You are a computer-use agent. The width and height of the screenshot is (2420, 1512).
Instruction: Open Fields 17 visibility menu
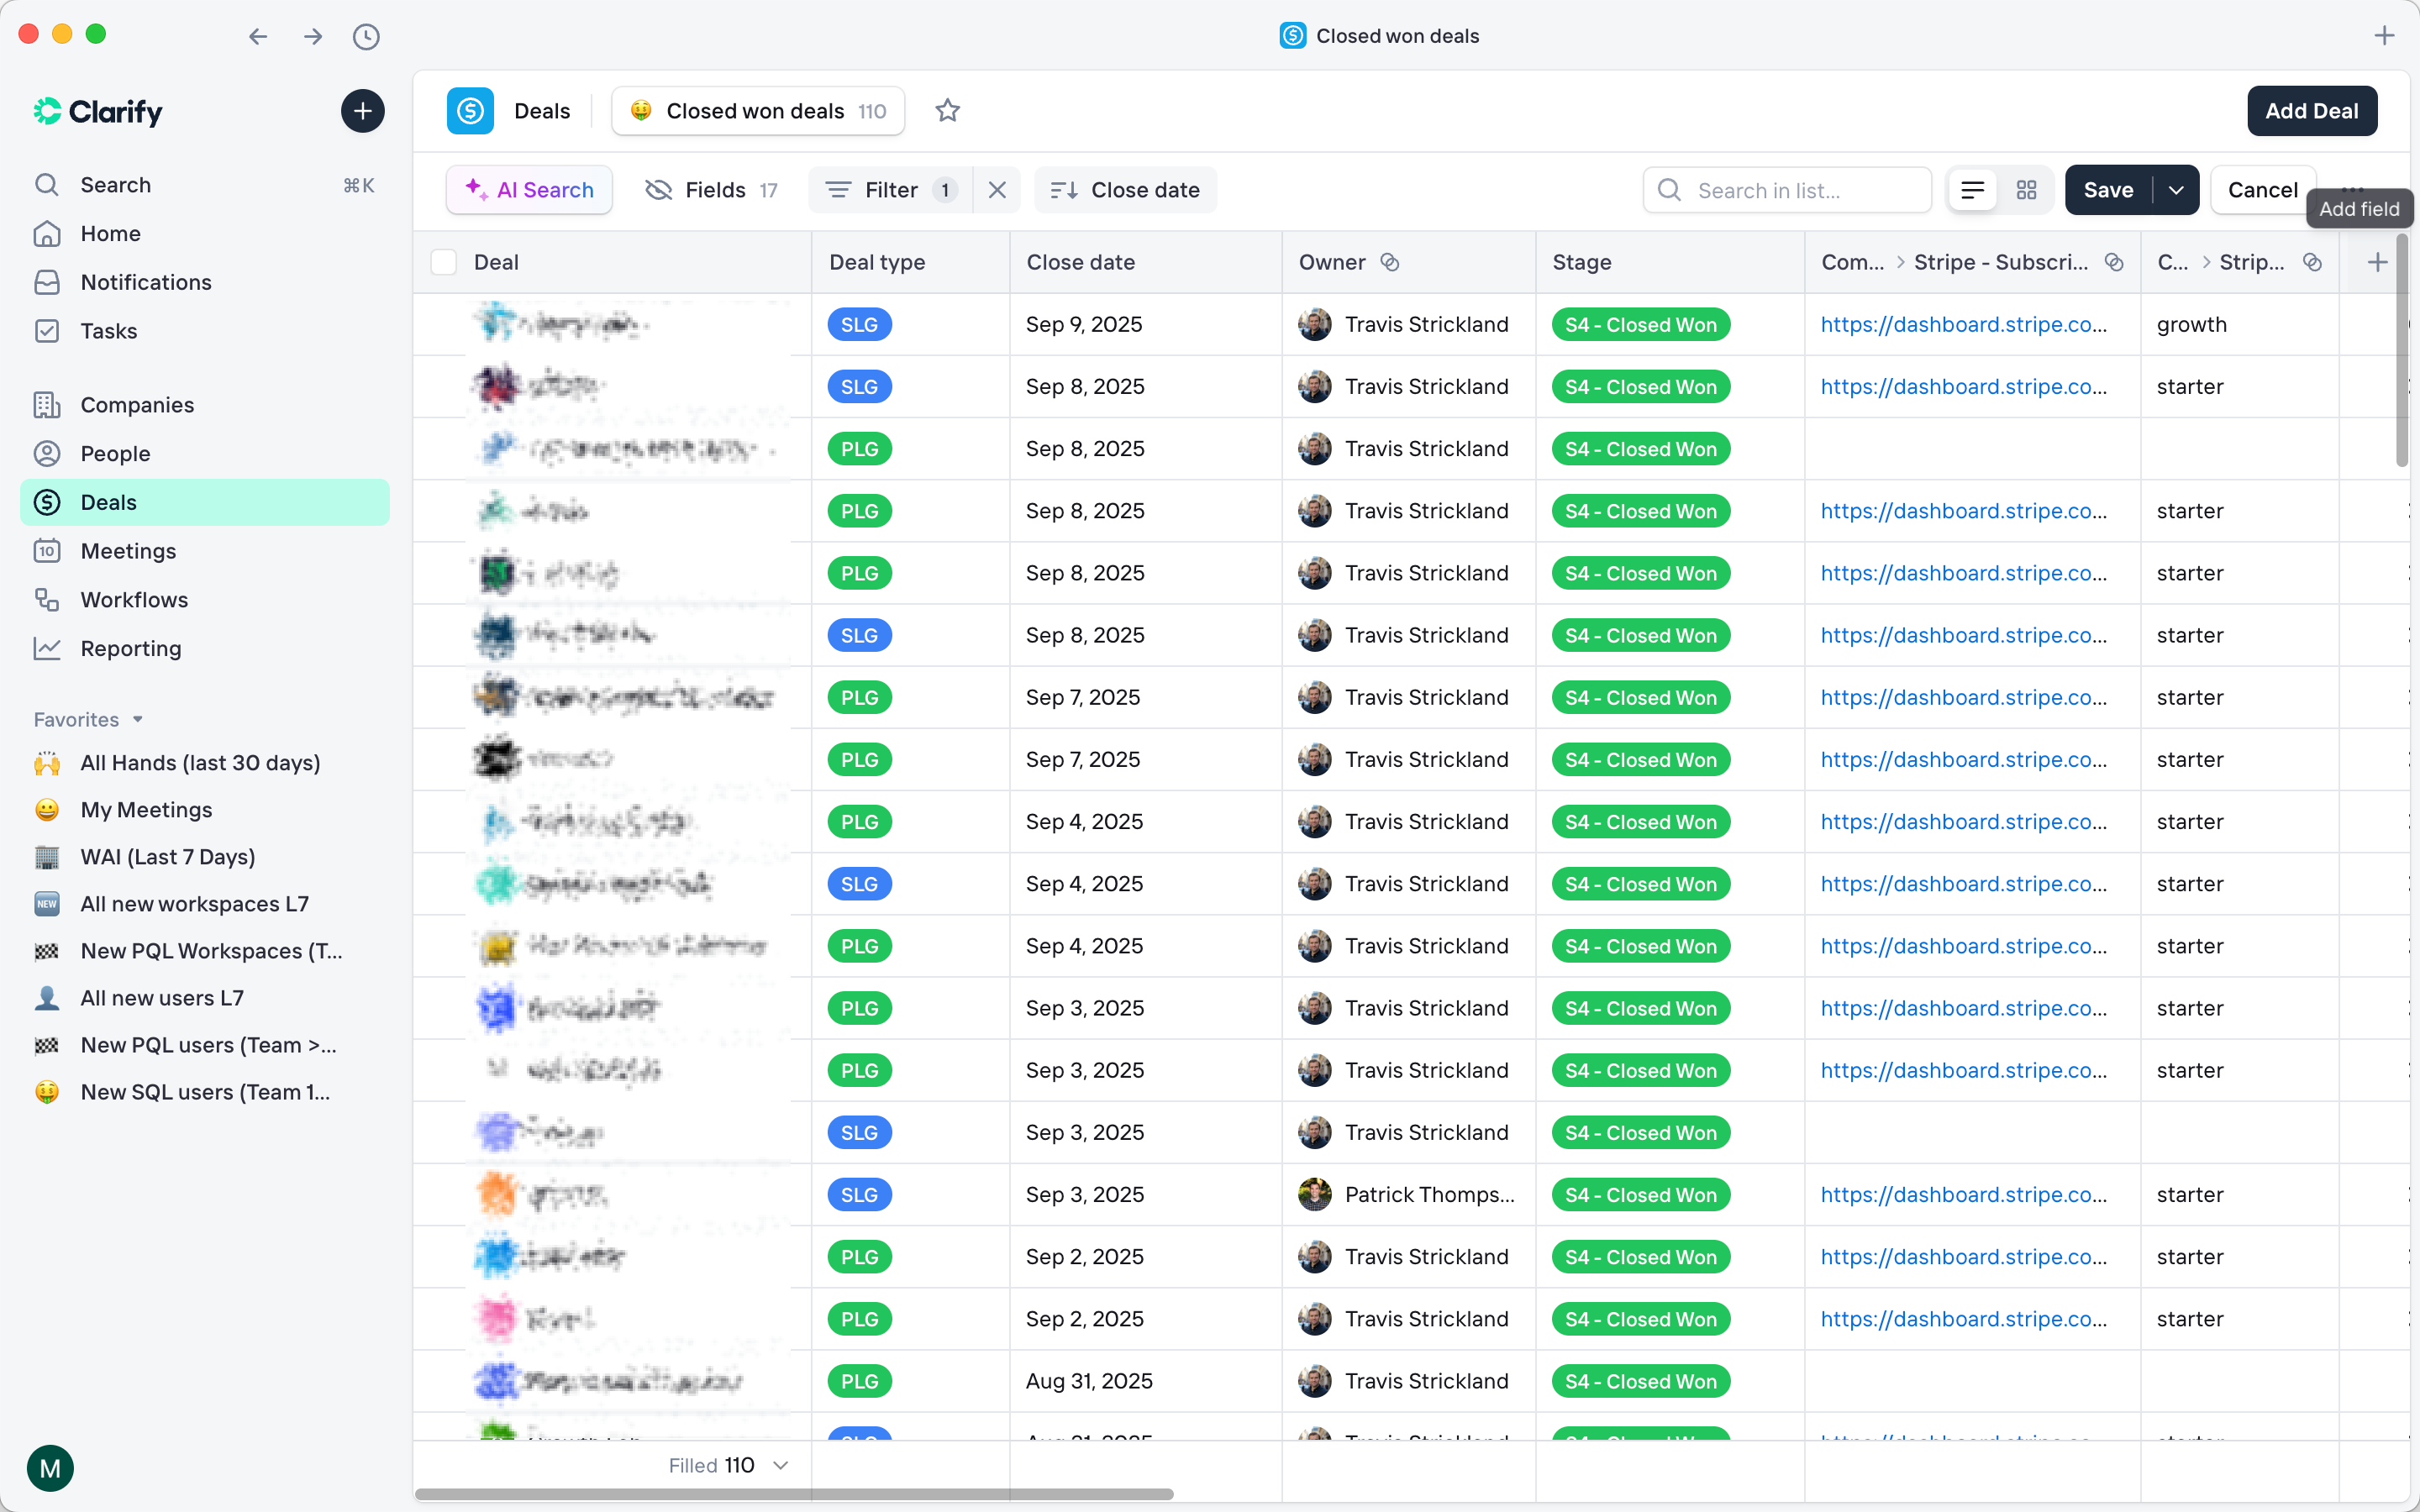point(711,190)
